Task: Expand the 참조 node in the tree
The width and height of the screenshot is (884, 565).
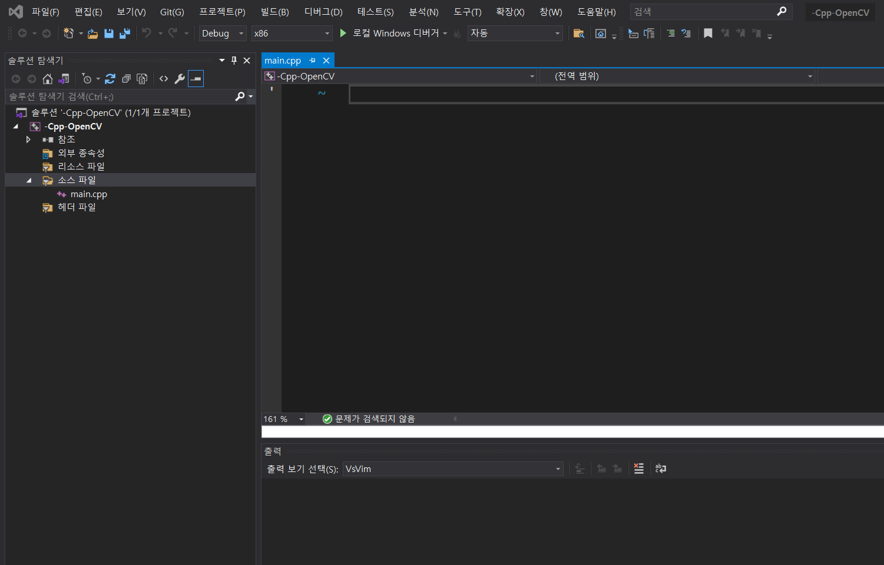Action: pyautogui.click(x=28, y=139)
